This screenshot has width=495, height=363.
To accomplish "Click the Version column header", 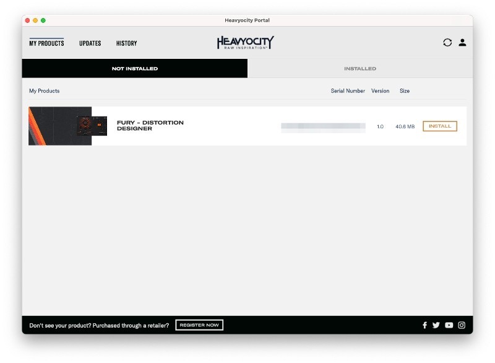I will pos(380,91).
